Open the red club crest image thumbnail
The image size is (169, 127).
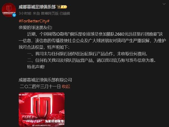pos(42,110)
